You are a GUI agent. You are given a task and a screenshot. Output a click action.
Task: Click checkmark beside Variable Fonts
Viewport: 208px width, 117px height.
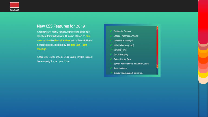[x=111, y=50]
